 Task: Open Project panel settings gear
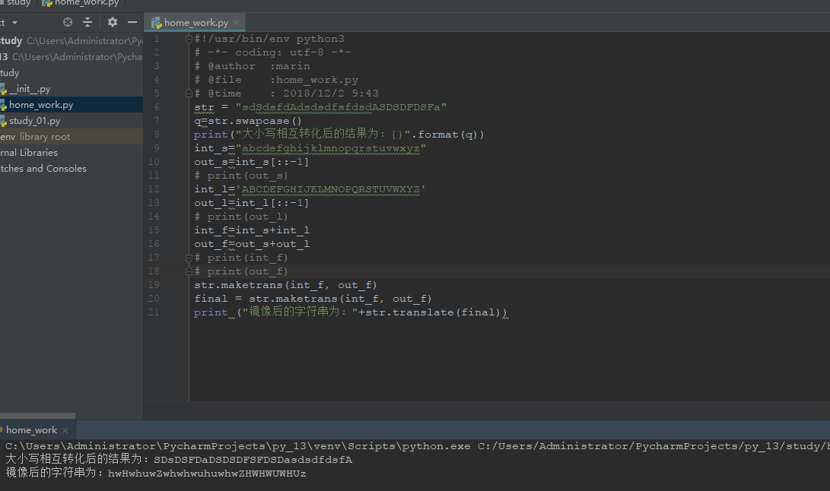pos(113,23)
